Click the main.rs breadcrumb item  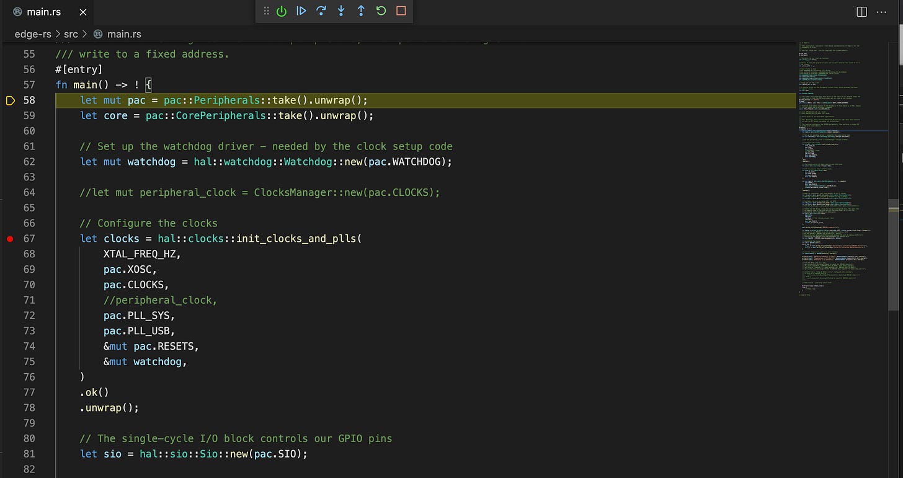click(124, 33)
